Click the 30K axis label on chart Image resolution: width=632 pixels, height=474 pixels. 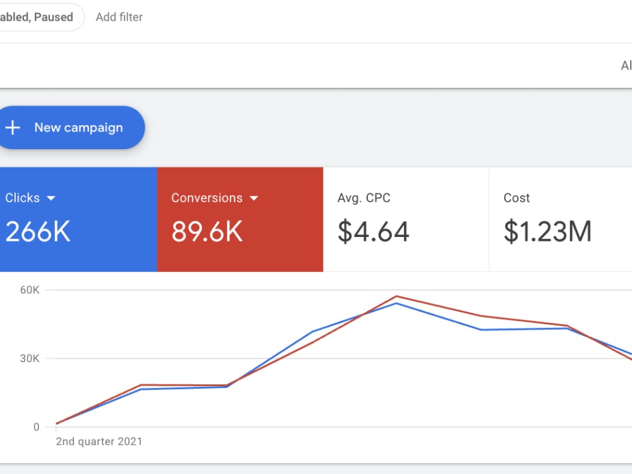tap(30, 358)
